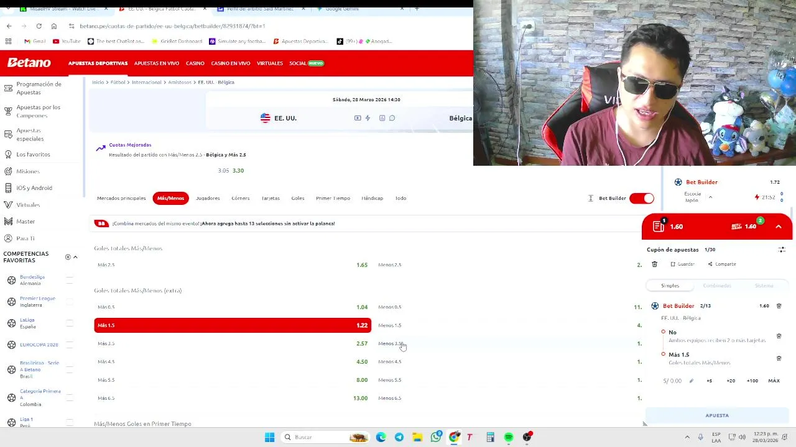Screen dimensions: 796x447
Task: Click the Para Ti profile icon
Action: tap(8, 238)
